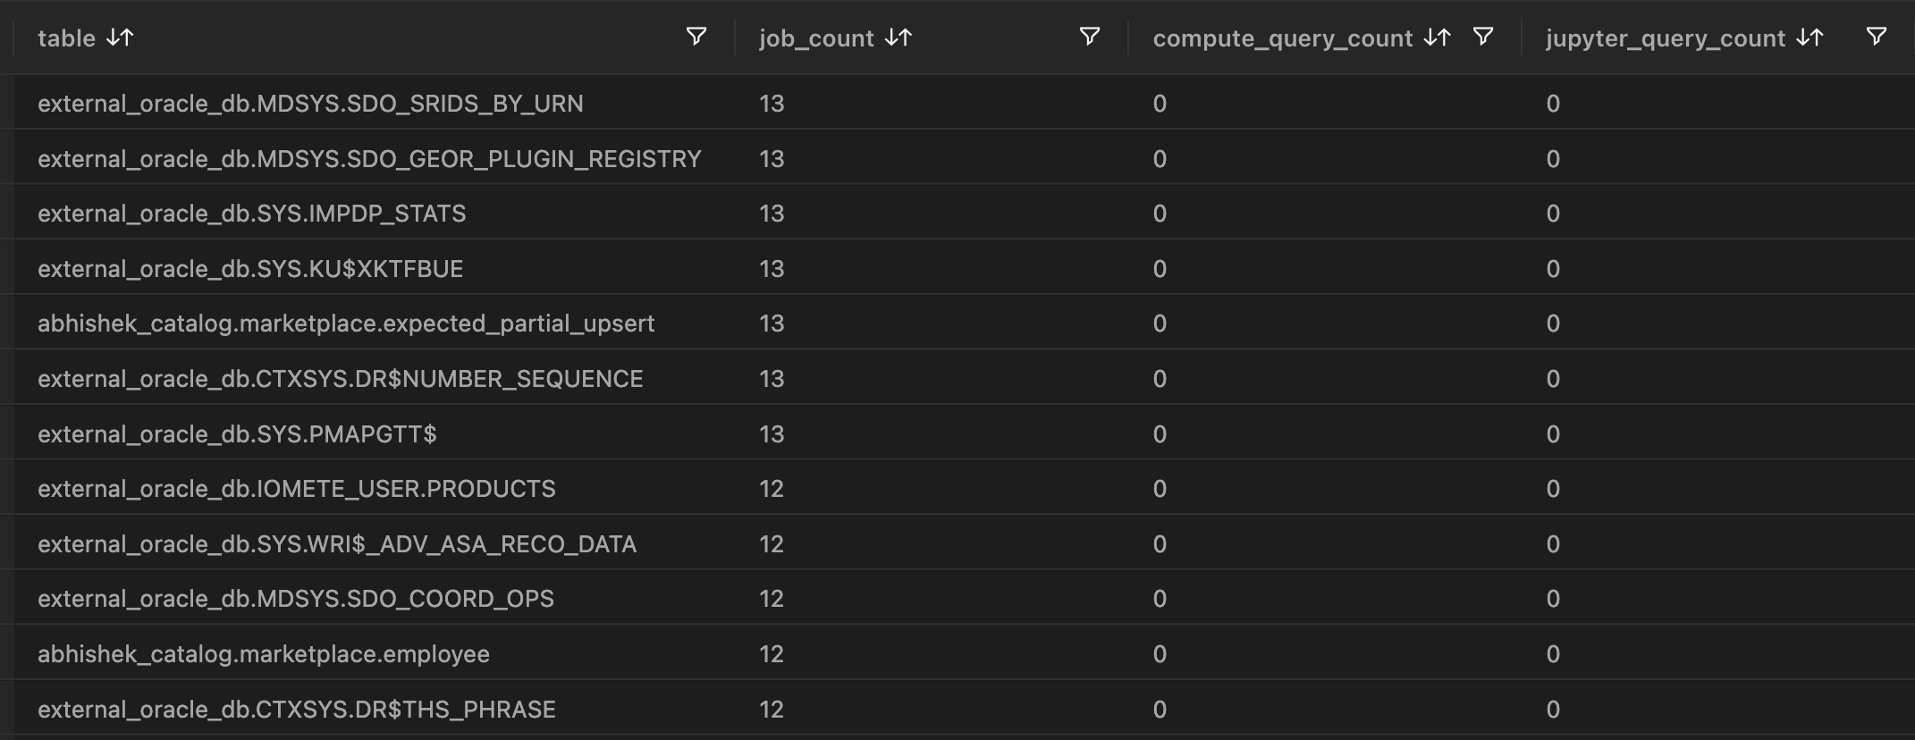
Task: Click the job_count column header text
Action: pyautogui.click(x=816, y=38)
